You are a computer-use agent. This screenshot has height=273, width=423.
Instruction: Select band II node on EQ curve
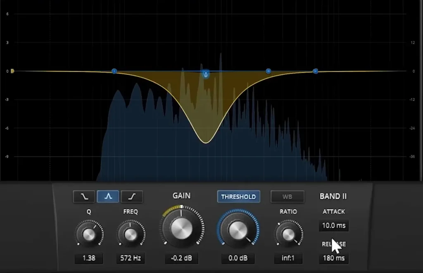point(206,73)
